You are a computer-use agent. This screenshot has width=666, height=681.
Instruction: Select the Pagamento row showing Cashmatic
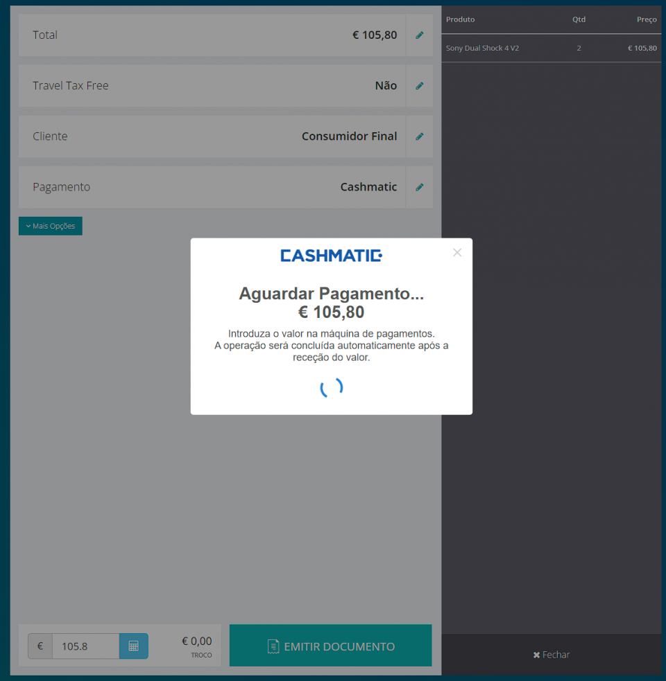[x=208, y=187]
